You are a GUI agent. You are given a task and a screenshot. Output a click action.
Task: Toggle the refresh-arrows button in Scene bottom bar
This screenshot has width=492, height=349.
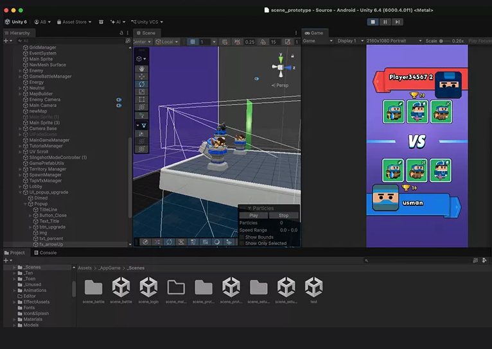coord(169,242)
